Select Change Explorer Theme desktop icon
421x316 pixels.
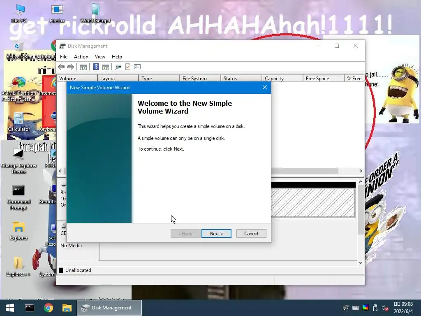(19, 161)
